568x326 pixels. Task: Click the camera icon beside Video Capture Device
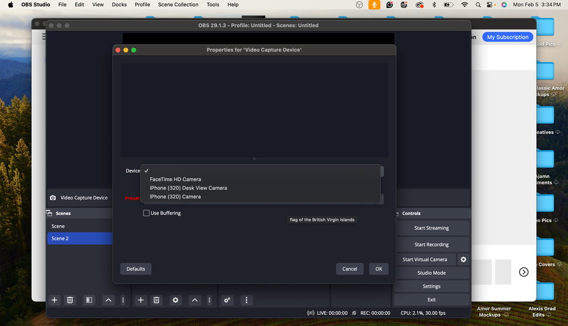point(53,198)
